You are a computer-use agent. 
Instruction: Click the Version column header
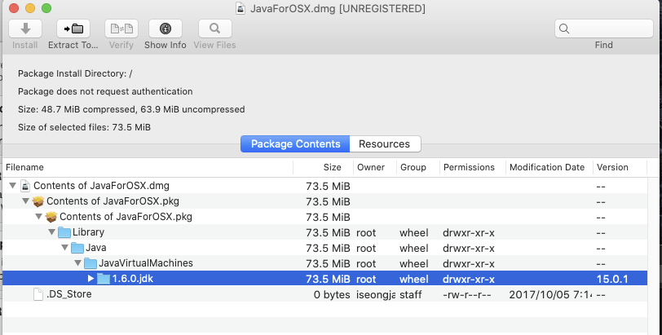(x=620, y=167)
